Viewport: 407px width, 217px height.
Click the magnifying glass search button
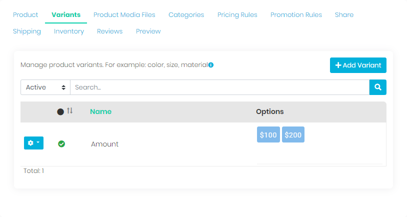point(377,87)
